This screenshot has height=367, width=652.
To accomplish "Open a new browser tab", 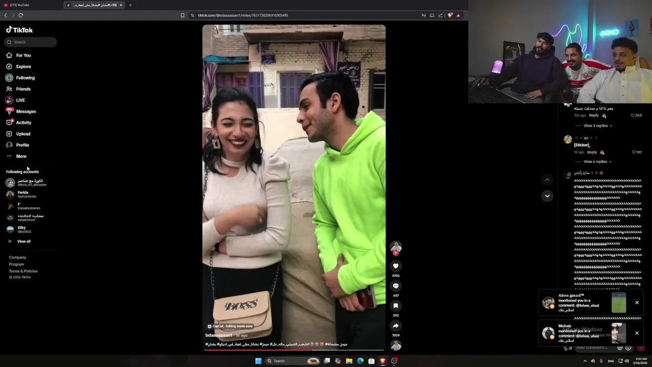I will tap(130, 5).
